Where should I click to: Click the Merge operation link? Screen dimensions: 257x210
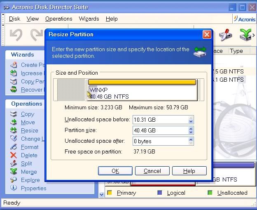click(x=29, y=172)
